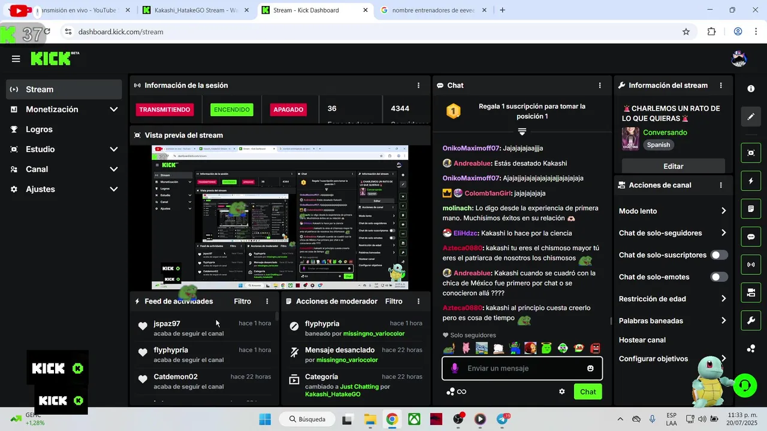Open the Filtro dropdown in Acciones de moderador
Screen dimensions: 767x431
pyautogui.click(x=394, y=301)
